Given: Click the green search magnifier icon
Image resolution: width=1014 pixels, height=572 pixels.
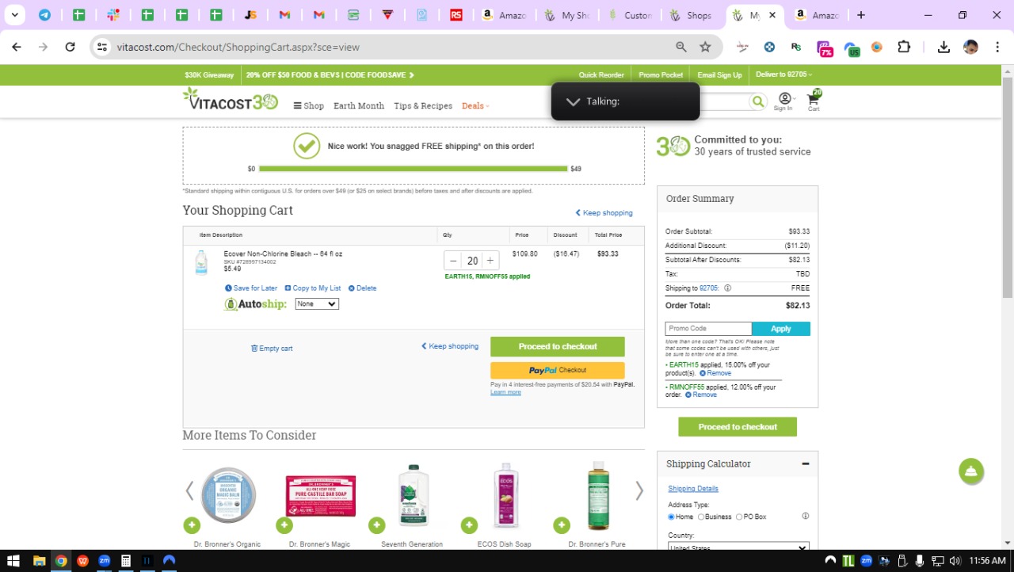Looking at the screenshot, I should pos(758,101).
